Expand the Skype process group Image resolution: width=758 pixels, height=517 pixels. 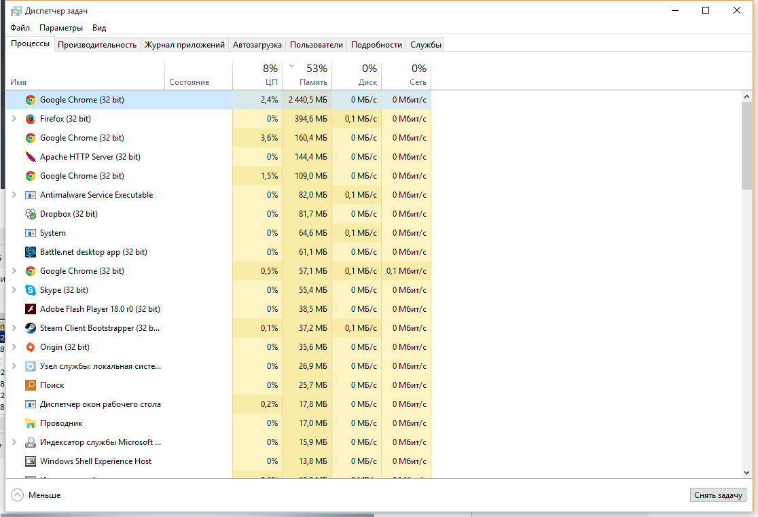14,290
